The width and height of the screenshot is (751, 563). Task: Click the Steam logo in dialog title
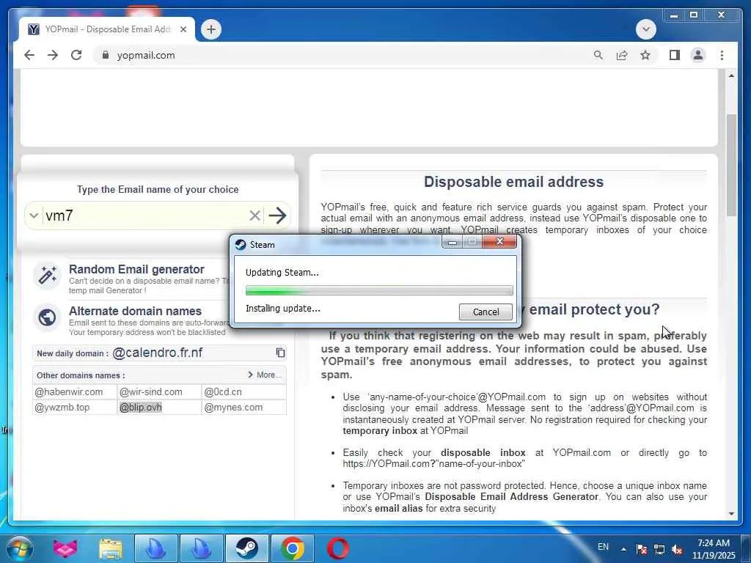point(241,245)
